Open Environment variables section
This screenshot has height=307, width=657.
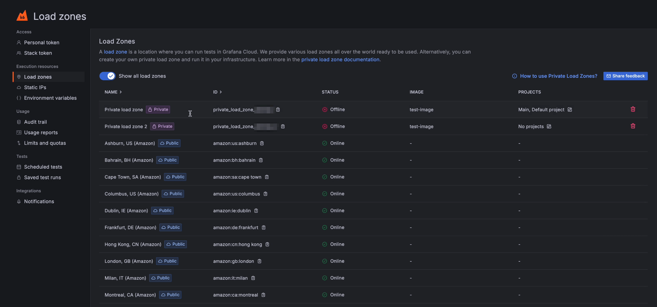point(50,98)
